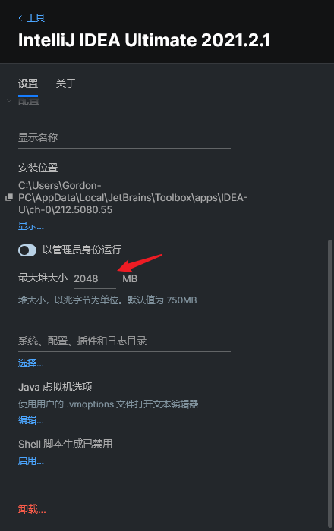Collapse the 配置 section chevron

pos(9,101)
